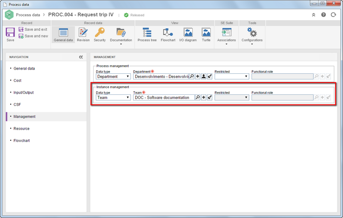Click the process hexagon logo icon
Image resolution: width=343 pixels, height=218 pixels.
point(9,15)
